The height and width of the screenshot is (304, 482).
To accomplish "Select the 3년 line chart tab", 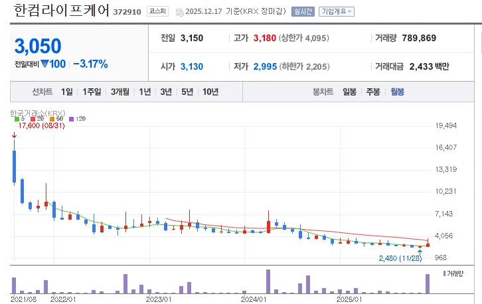I will tap(166, 92).
